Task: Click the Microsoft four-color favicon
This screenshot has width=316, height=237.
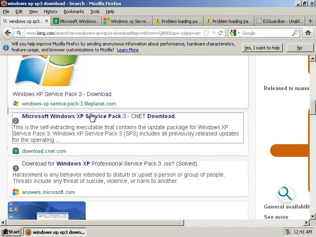Action: coord(16,192)
